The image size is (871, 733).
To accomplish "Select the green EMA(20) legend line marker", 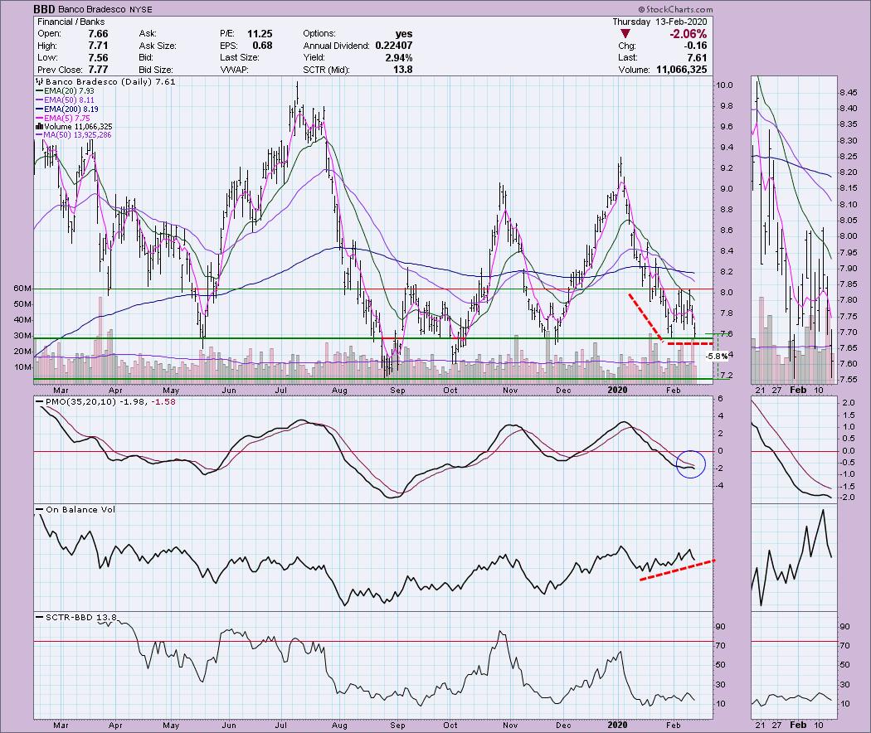I will (x=40, y=91).
